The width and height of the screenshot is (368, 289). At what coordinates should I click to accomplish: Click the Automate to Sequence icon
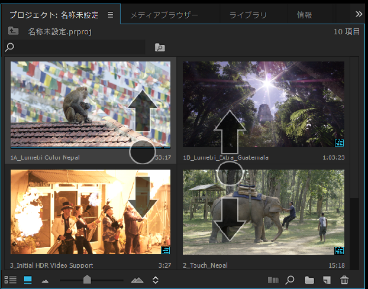[x=273, y=280]
